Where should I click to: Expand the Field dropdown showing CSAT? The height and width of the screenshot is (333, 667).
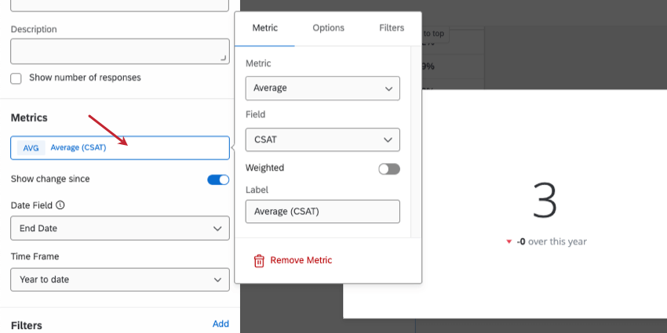pyautogui.click(x=323, y=139)
